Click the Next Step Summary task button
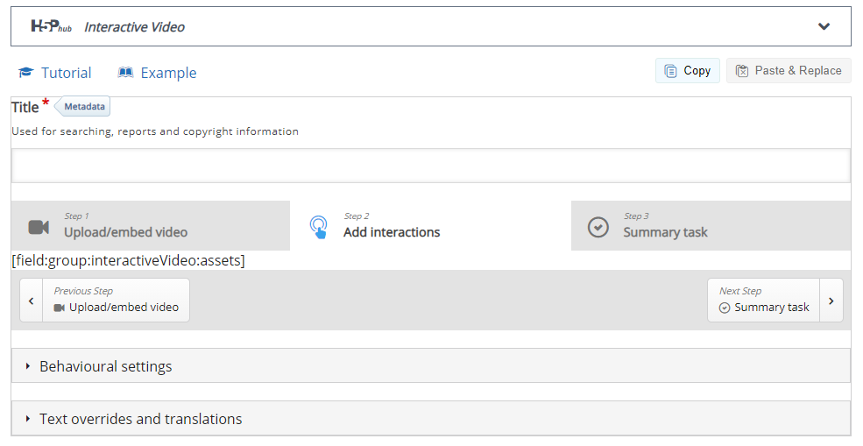 point(775,301)
